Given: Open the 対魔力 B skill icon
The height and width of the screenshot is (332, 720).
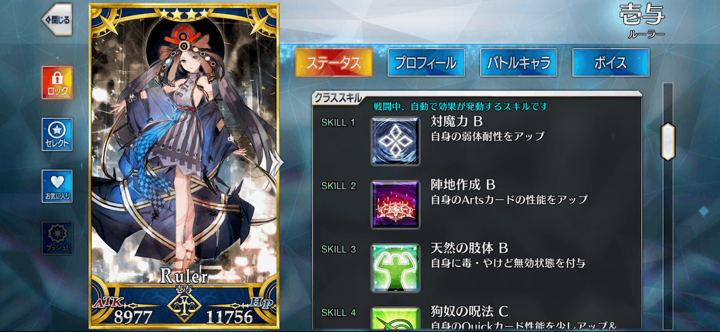Looking at the screenshot, I should tap(395, 141).
